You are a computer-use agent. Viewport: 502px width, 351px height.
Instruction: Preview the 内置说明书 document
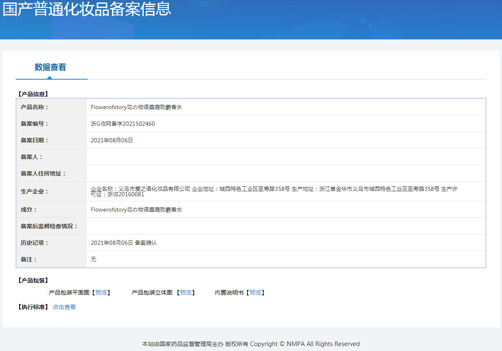coord(255,292)
